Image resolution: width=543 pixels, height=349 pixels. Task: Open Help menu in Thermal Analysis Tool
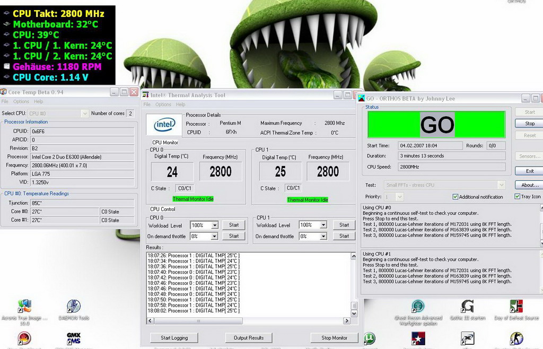click(x=180, y=104)
